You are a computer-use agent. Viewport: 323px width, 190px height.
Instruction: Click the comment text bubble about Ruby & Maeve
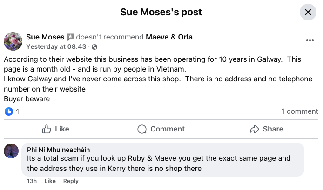click(x=163, y=164)
